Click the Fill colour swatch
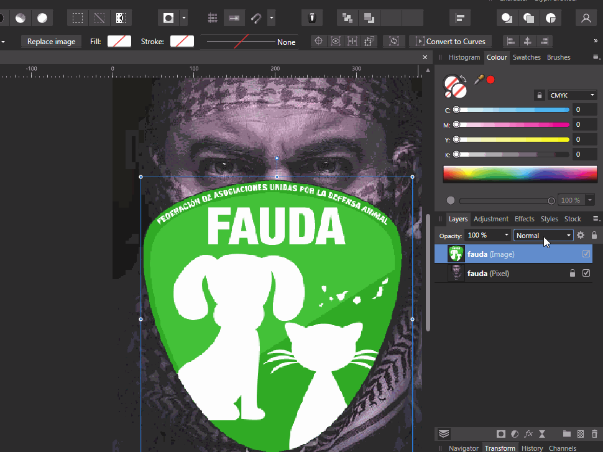603x452 pixels. (119, 41)
